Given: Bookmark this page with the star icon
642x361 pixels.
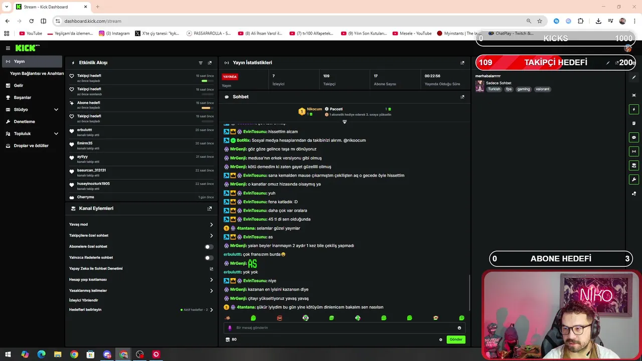Looking at the screenshot, I should (540, 21).
